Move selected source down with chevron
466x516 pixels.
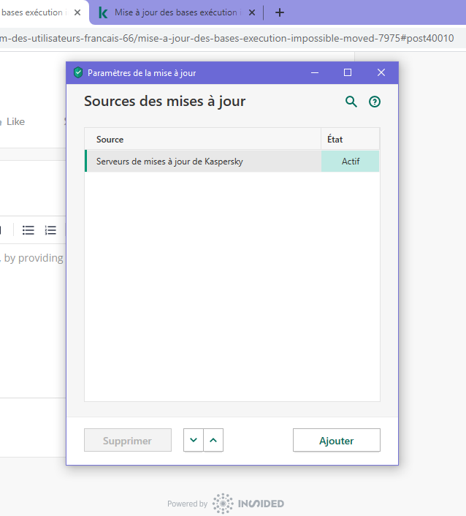(194, 440)
